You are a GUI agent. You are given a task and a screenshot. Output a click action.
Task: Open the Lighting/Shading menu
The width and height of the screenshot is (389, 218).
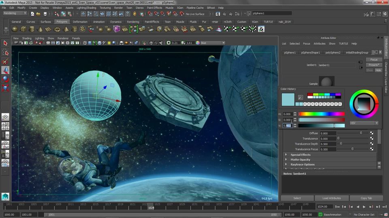pos(86,8)
